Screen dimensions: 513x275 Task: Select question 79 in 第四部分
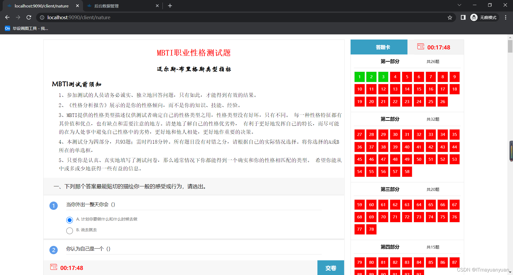[x=360, y=262]
